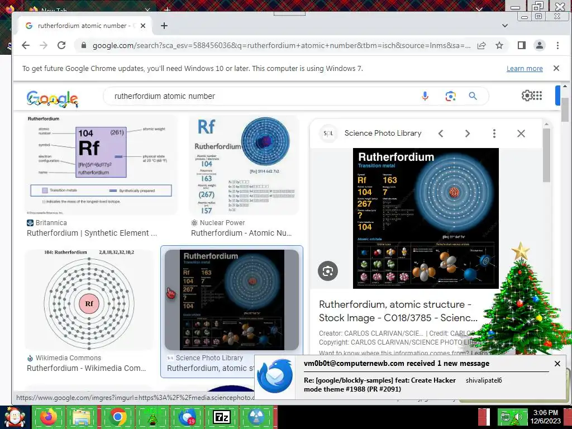Open a new tab with plus button
This screenshot has width=572, height=429.
click(164, 26)
